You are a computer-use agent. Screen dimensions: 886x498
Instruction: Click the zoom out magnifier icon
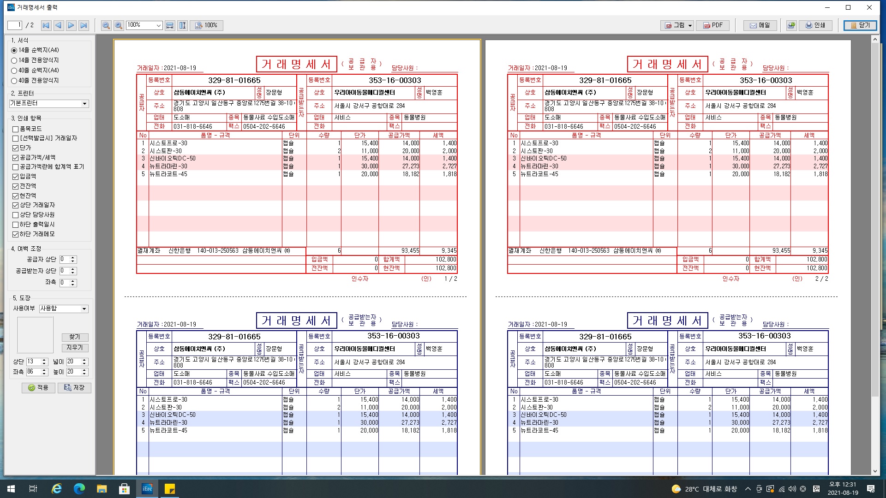pyautogui.click(x=106, y=25)
